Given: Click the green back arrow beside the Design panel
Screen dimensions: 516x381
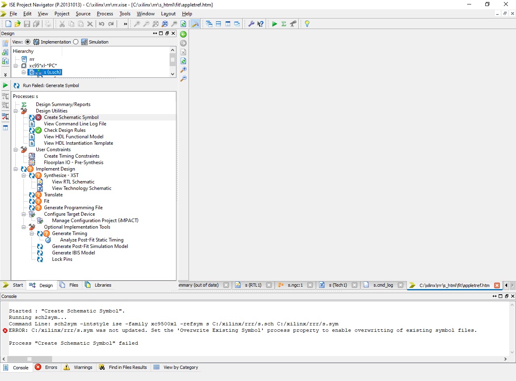Looking at the screenshot, I should coord(183,34).
